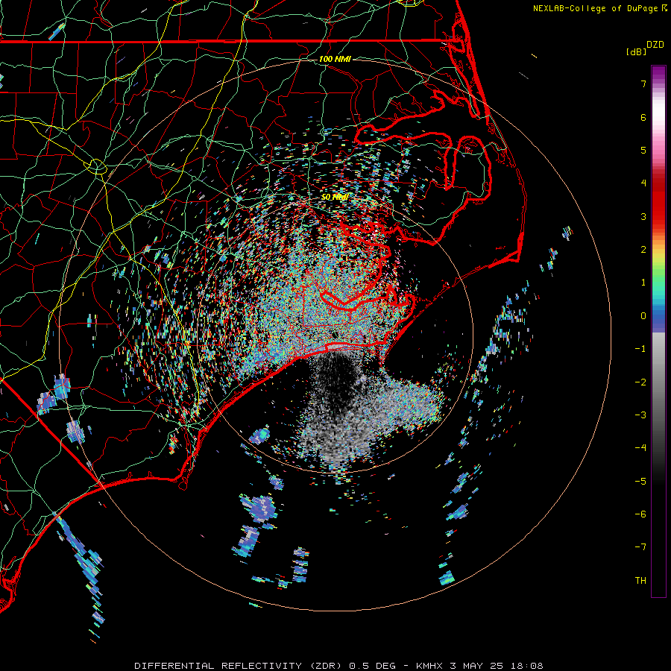Click the TH label below color scale
The height and width of the screenshot is (671, 671).
(640, 581)
